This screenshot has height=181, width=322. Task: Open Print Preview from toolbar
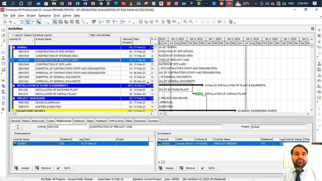tap(11, 22)
